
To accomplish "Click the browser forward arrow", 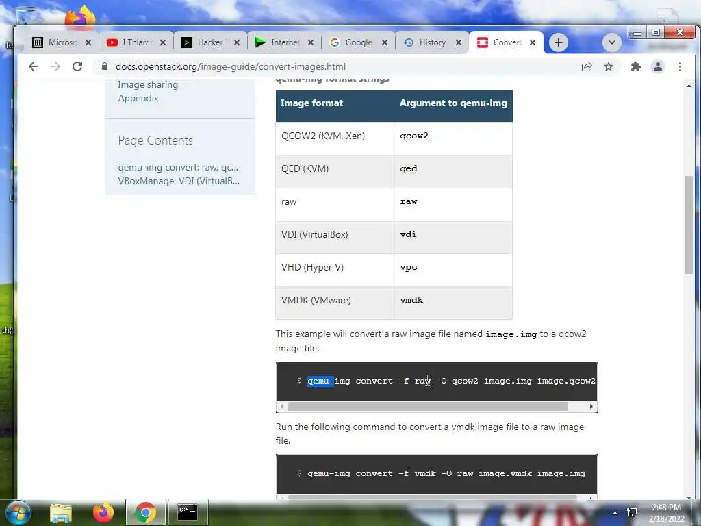I will tap(55, 66).
